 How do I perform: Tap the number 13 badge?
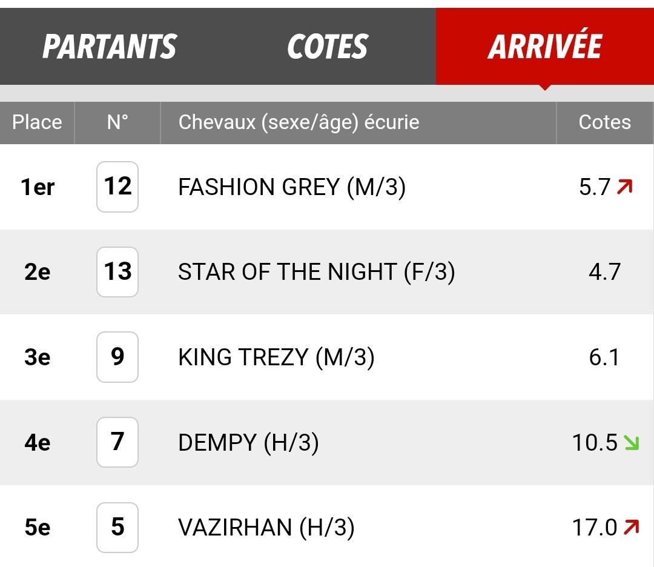[117, 271]
